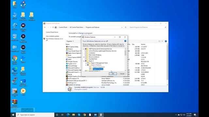Select Npcap in the programs list
The width and height of the screenshot is (209, 117).
click(x=70, y=74)
